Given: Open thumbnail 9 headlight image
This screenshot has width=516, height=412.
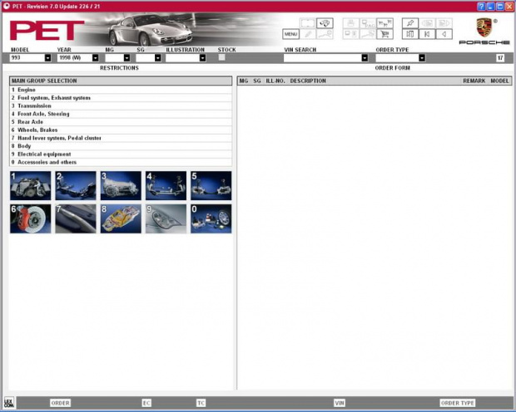Looking at the screenshot, I should [x=166, y=218].
